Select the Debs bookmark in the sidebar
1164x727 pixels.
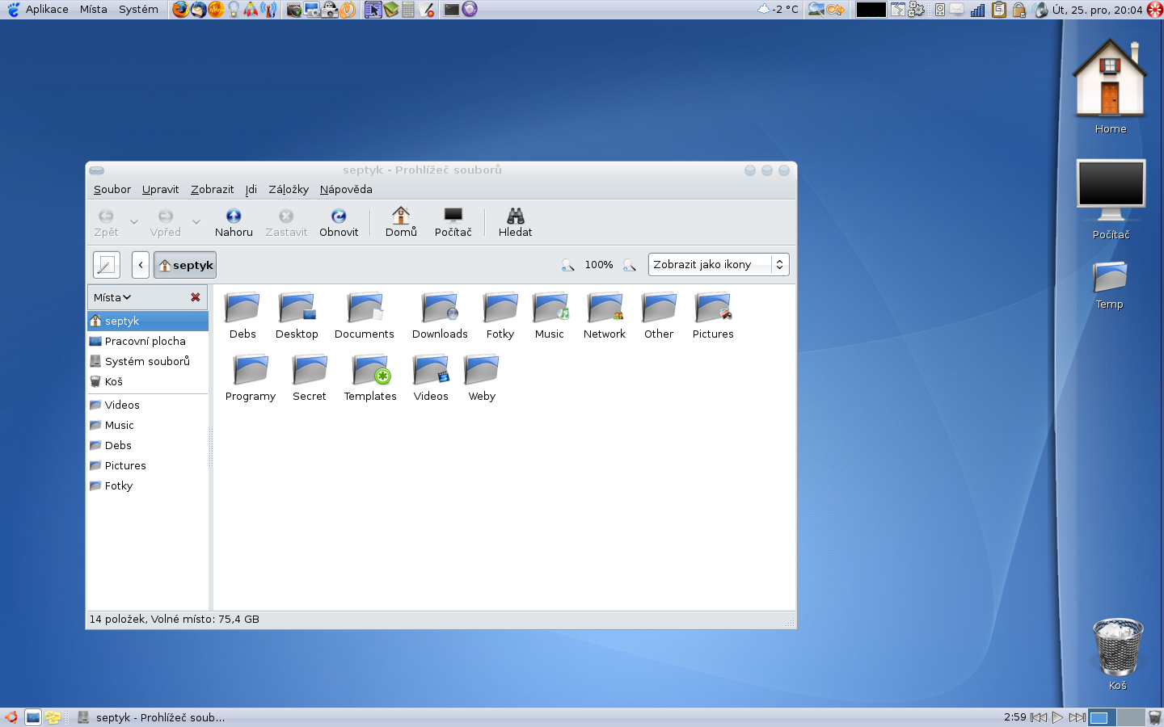pos(148,445)
